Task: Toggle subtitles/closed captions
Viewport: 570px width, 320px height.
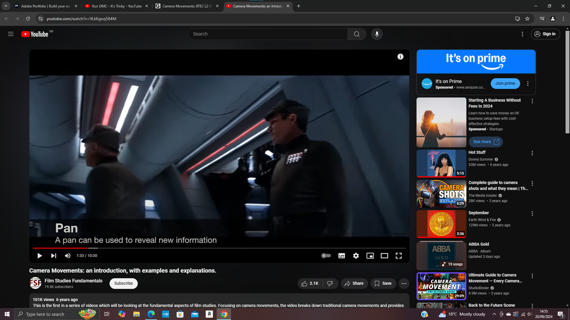Action: point(341,256)
